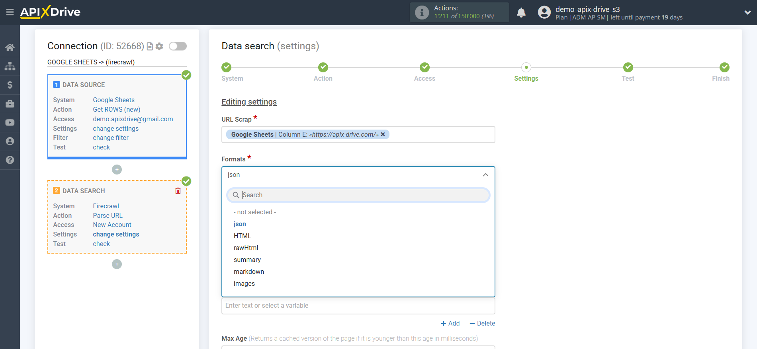Open the billing dollar sidebar icon

pos(10,85)
